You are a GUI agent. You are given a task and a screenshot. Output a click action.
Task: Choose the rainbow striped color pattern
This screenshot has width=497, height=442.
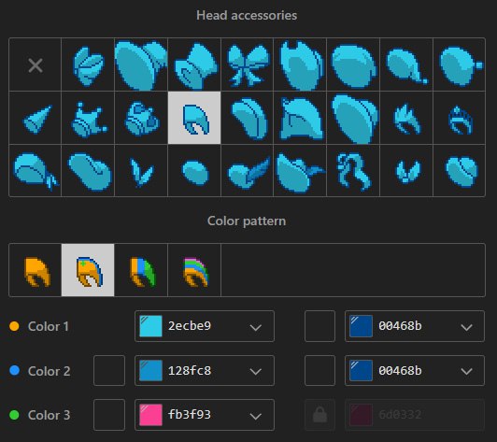coord(194,270)
